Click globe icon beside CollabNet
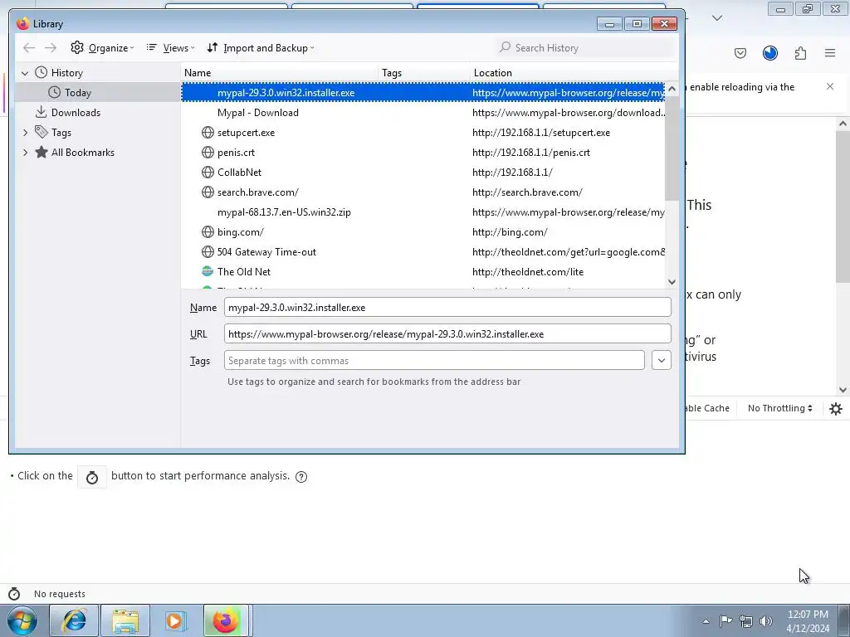 208,173
